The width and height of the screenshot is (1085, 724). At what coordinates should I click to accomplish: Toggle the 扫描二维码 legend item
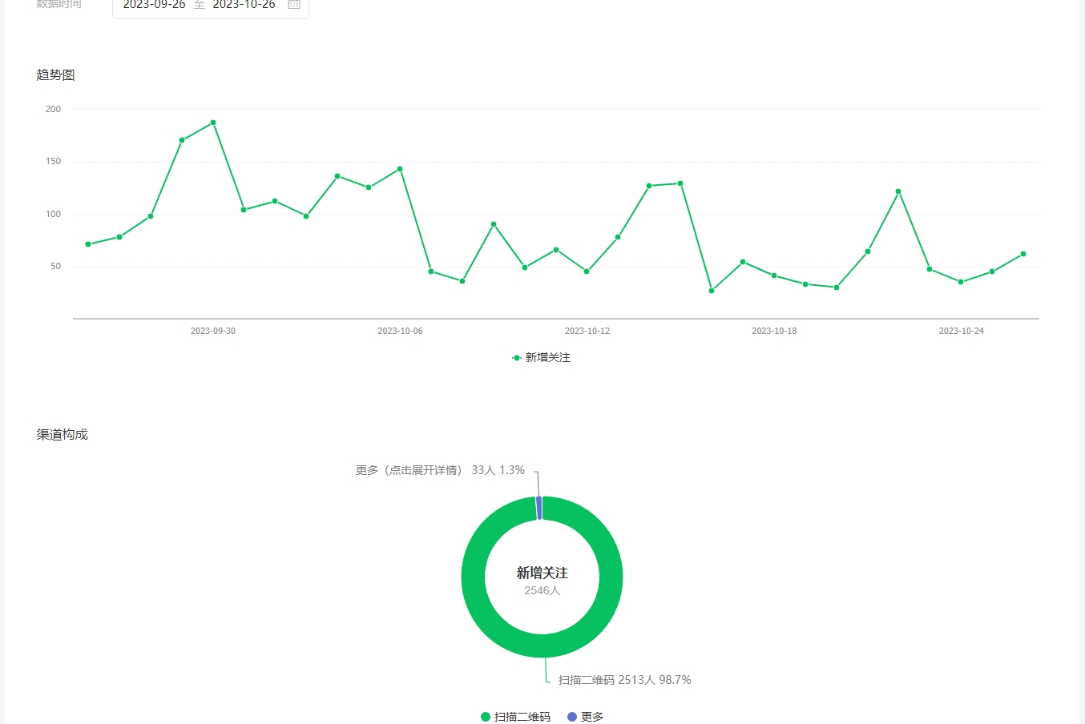click(x=522, y=717)
